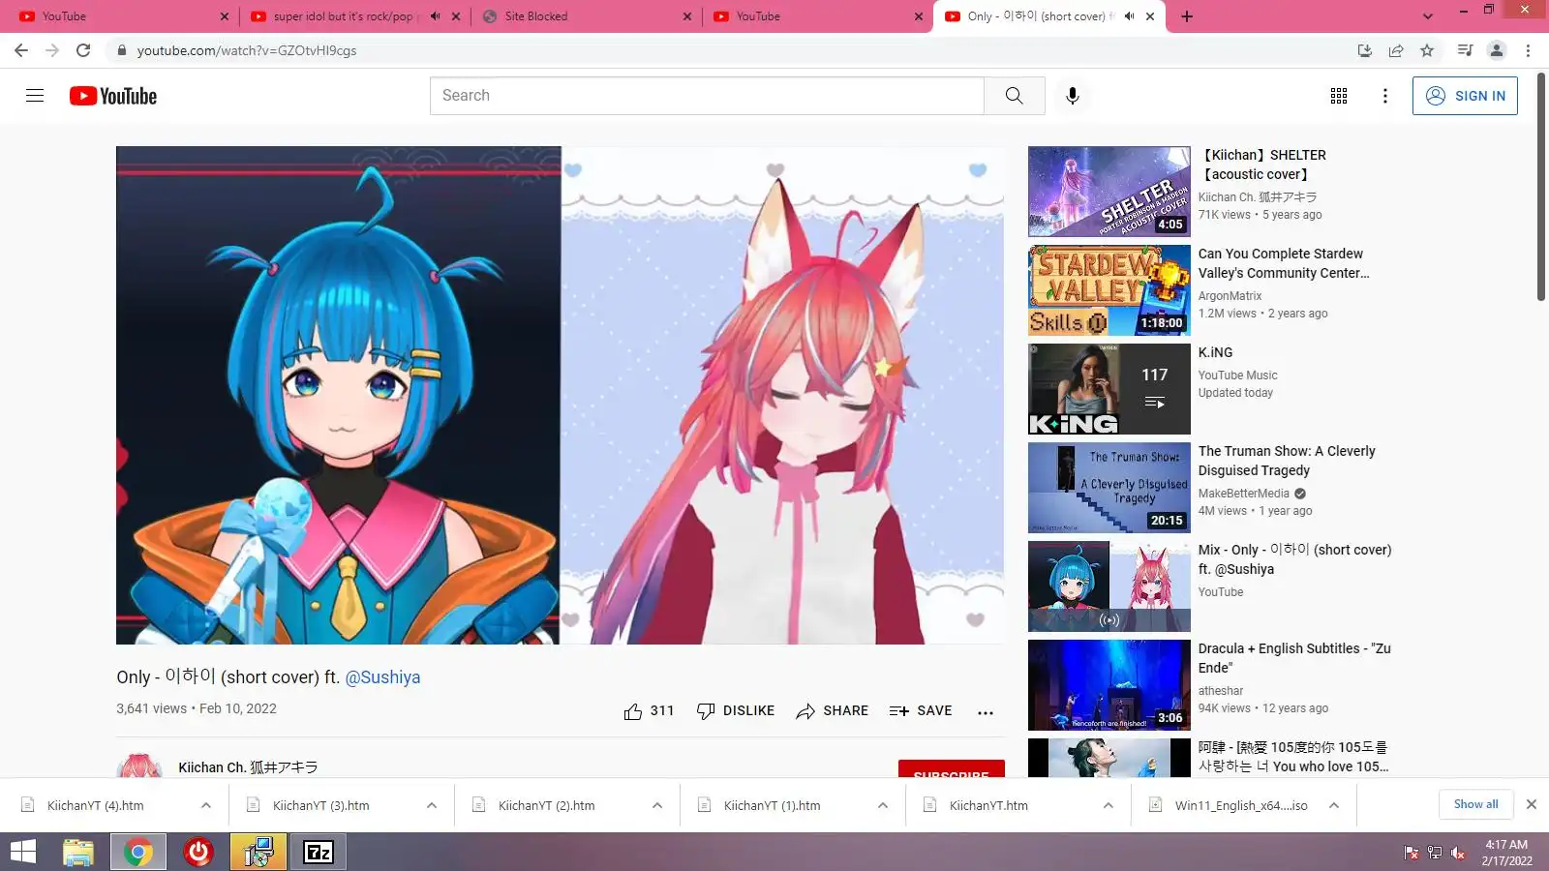This screenshot has width=1549, height=871.
Task: Share this video
Action: 832,711
